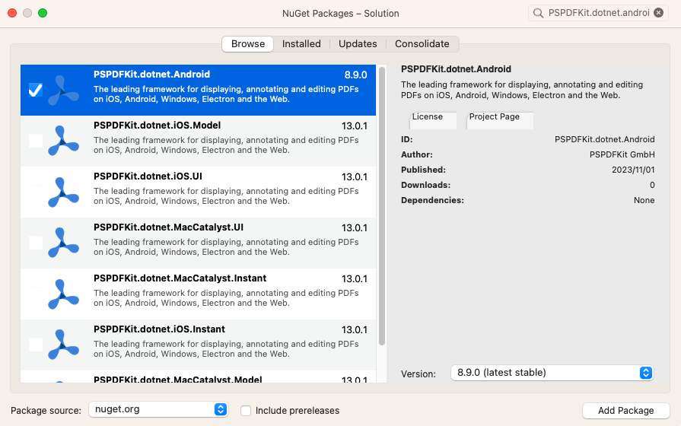Click the Downloads value 0
681x426 pixels.
pyautogui.click(x=652, y=185)
